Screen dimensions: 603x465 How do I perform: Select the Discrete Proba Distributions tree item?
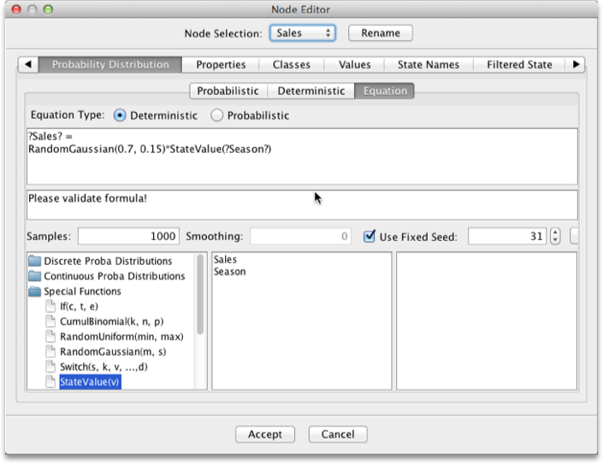click(108, 262)
